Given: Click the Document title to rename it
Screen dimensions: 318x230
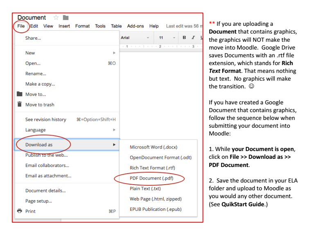Looking at the screenshot, I should point(32,18).
